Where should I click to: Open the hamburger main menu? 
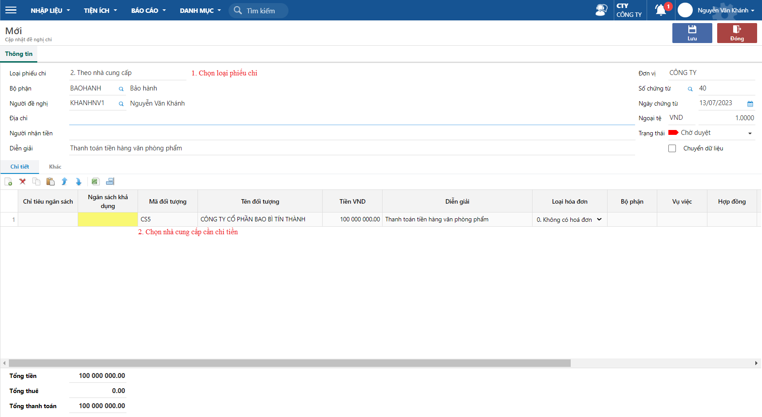11,10
